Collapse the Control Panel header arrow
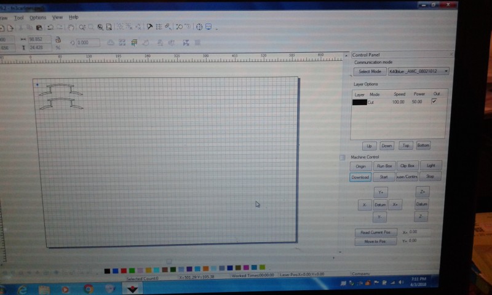Image resolution: width=492 pixels, height=295 pixels. tap(451, 55)
